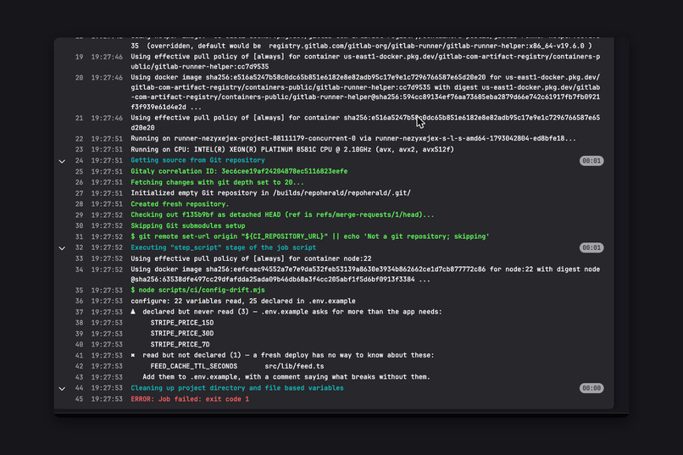Click 'Running on runner-nezyxejex-project' log line
Screen dimensions: 683x455
coord(353,138)
